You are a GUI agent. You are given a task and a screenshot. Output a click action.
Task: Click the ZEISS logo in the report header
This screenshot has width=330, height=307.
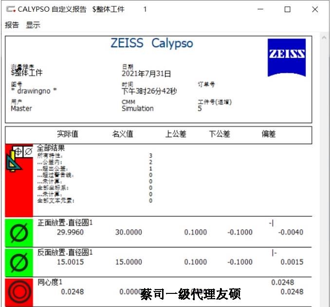[x=286, y=58]
